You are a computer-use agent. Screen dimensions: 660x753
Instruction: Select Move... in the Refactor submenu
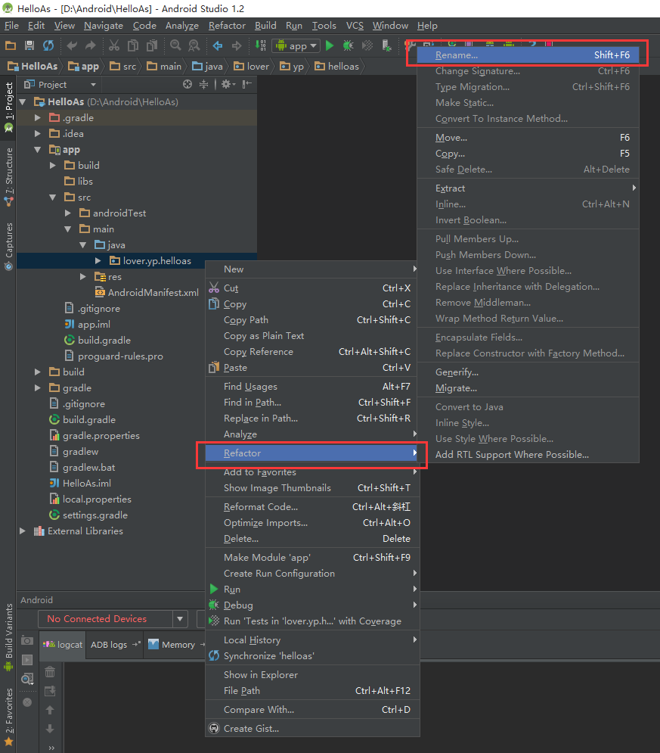coord(528,138)
